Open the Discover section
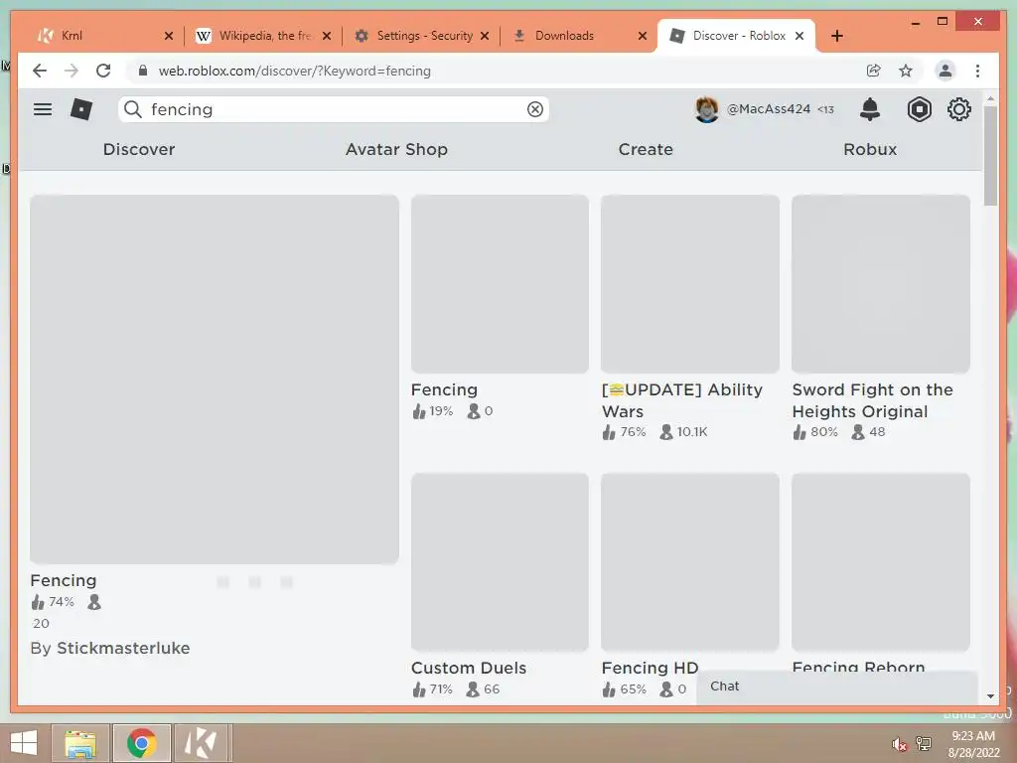The image size is (1017, 763). point(139,149)
